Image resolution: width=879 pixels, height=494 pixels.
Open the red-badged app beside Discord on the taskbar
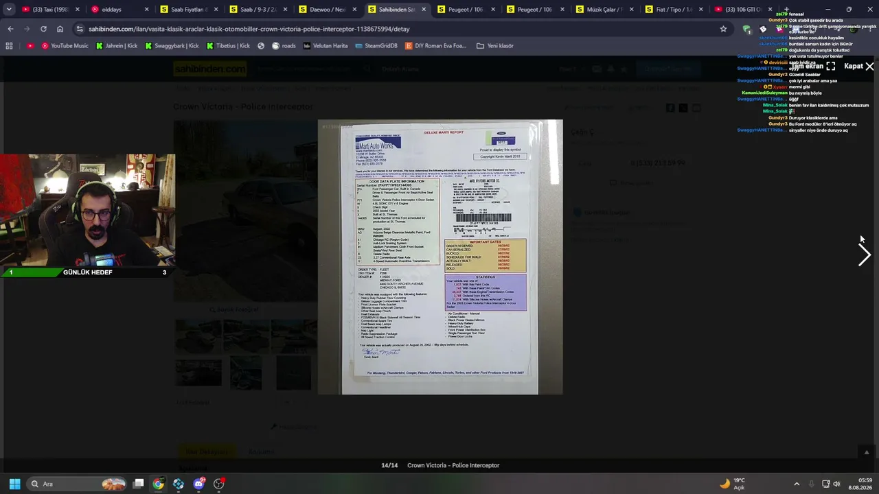click(x=219, y=484)
